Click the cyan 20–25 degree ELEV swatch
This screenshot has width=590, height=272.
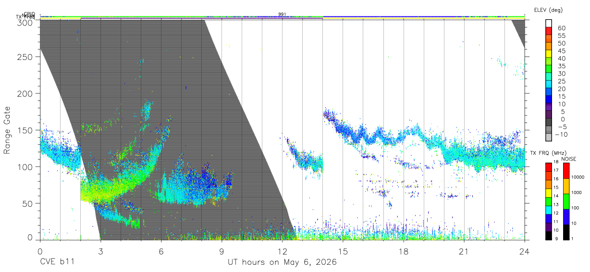click(549, 84)
